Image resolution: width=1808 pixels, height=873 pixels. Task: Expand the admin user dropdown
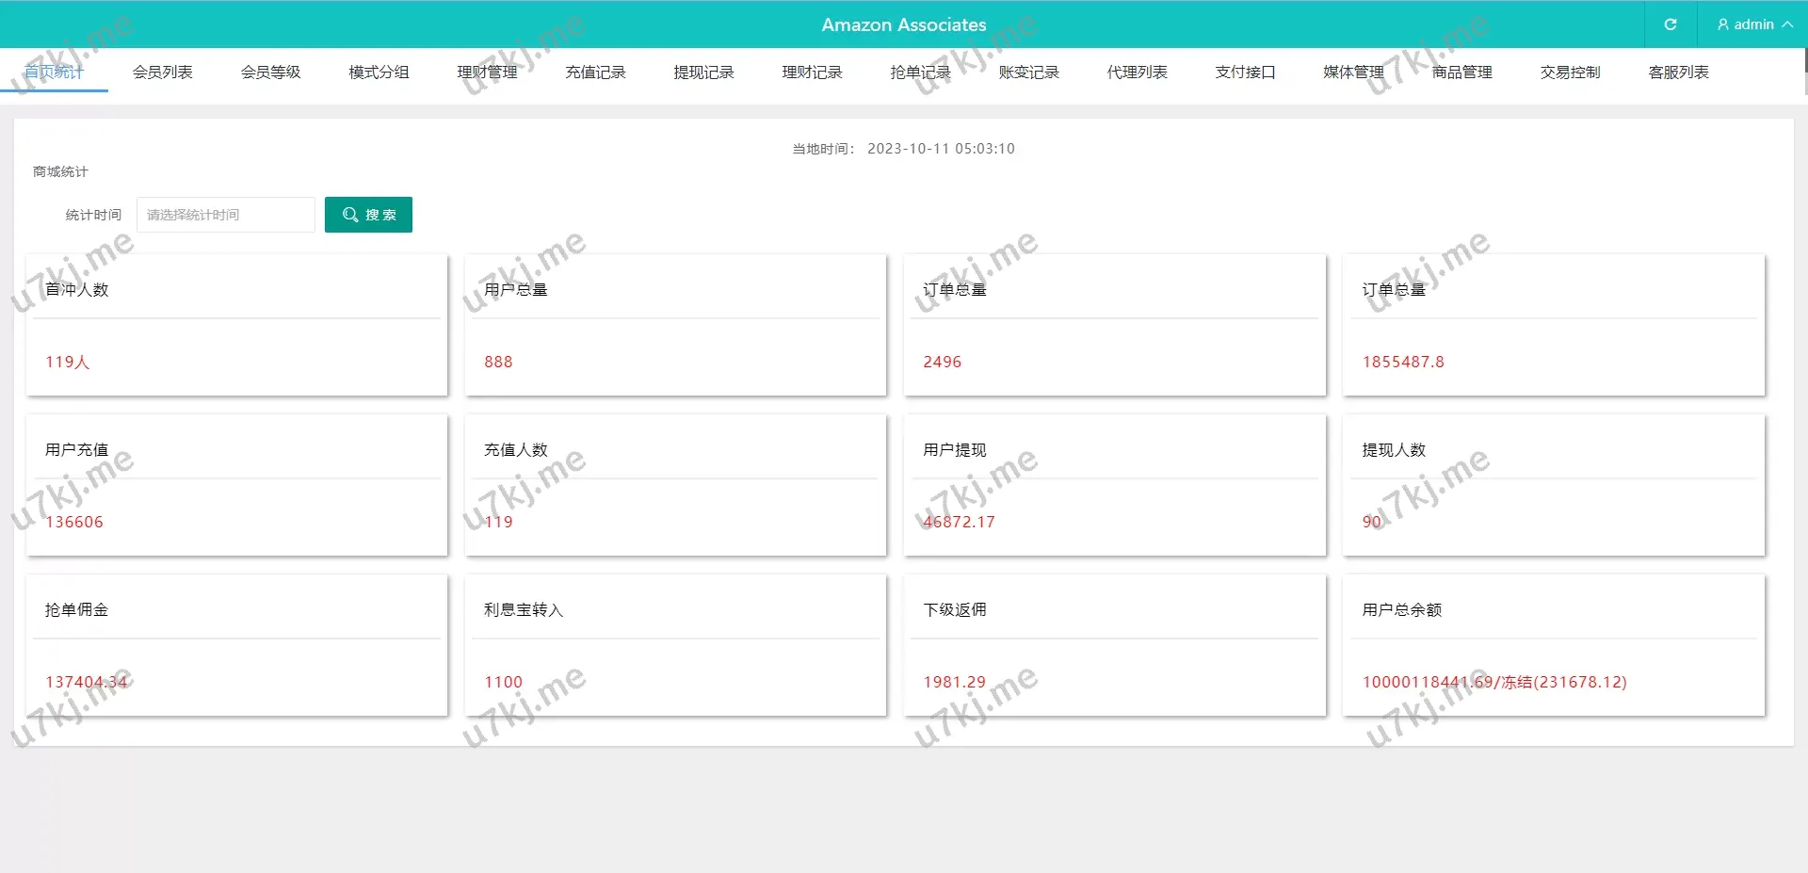click(x=1753, y=24)
